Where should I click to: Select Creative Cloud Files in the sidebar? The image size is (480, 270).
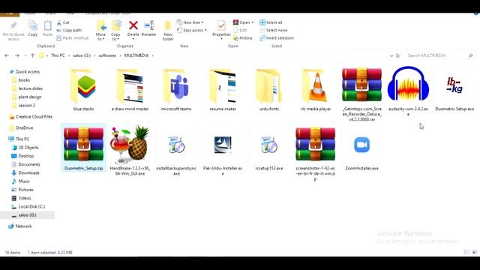tap(31, 117)
